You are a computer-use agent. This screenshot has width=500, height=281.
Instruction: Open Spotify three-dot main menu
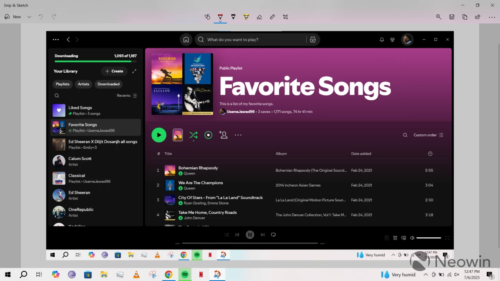[x=56, y=39]
